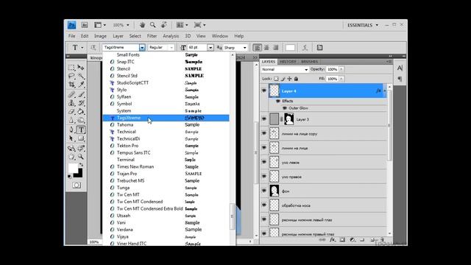471x265 pixels.
Task: Open the File menu
Action: (72, 36)
